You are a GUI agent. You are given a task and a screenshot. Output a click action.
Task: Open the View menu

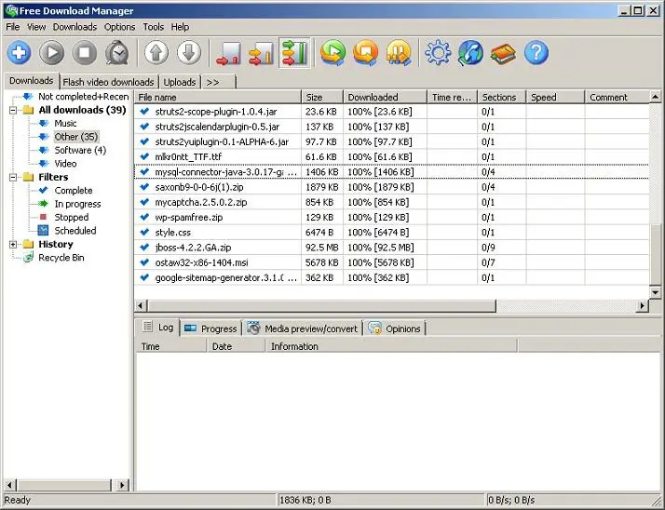(x=36, y=27)
